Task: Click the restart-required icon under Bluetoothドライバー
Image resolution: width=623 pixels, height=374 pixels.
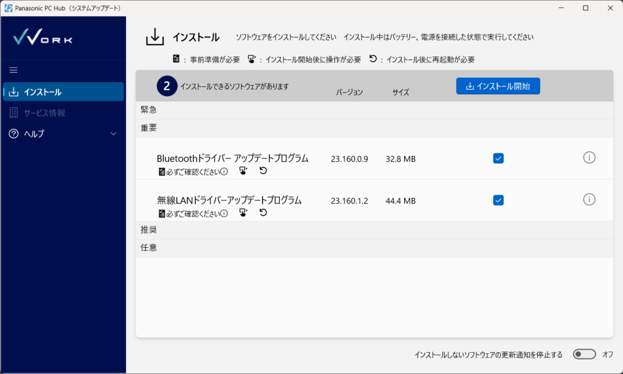Action: 262,171
